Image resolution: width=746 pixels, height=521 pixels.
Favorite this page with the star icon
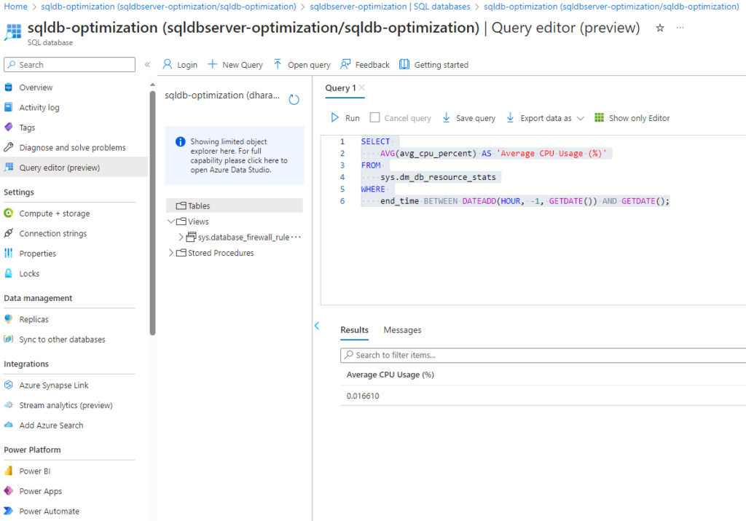(x=660, y=28)
